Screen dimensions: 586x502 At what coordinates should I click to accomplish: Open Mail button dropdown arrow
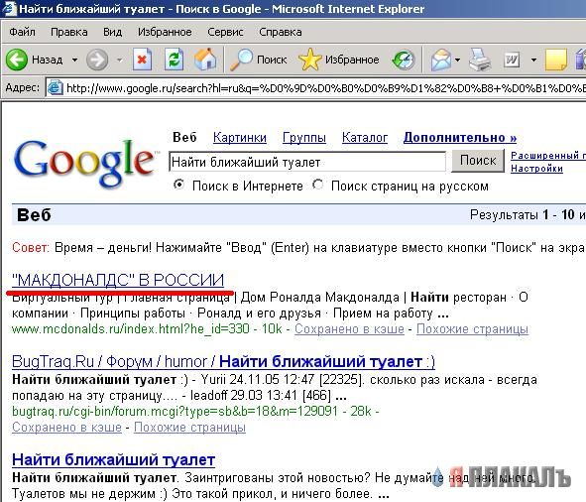(457, 60)
